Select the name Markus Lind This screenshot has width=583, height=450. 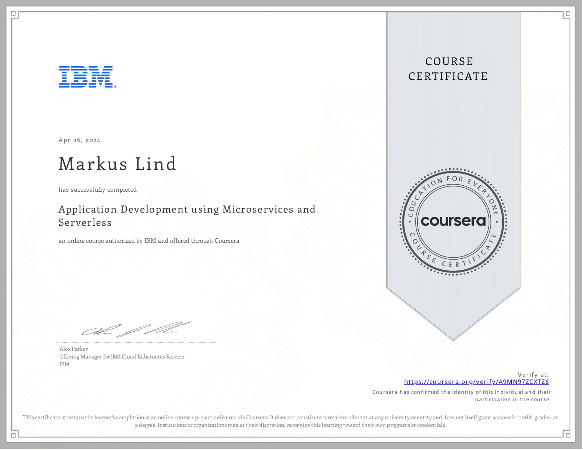pos(118,164)
